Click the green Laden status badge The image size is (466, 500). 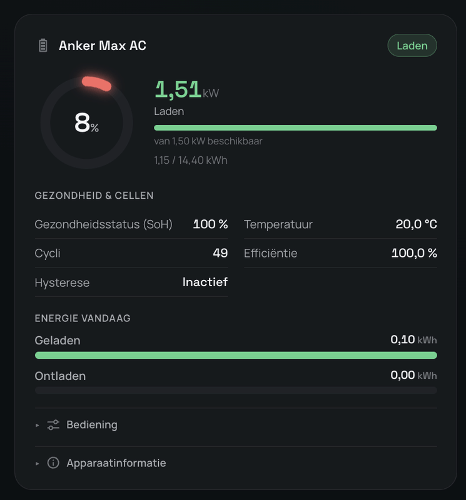click(412, 45)
